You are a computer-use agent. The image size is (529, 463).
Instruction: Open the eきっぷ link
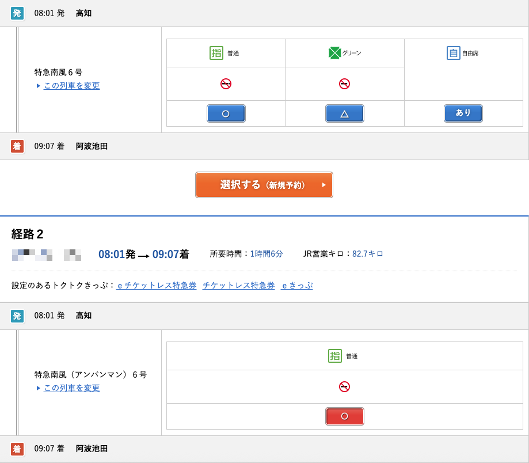296,286
